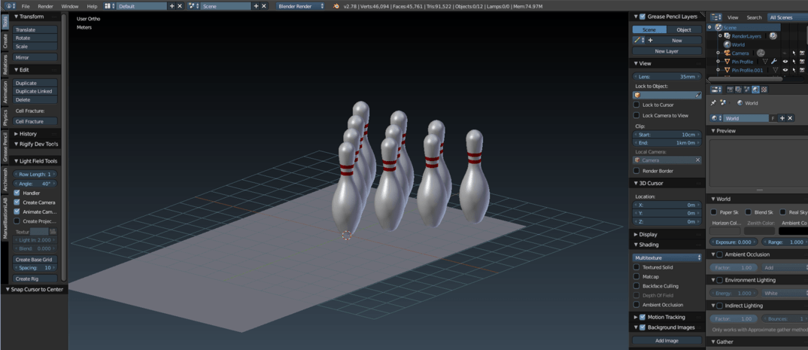Unlink the World datablock with X
Image resolution: width=808 pixels, height=350 pixels.
[x=790, y=118]
